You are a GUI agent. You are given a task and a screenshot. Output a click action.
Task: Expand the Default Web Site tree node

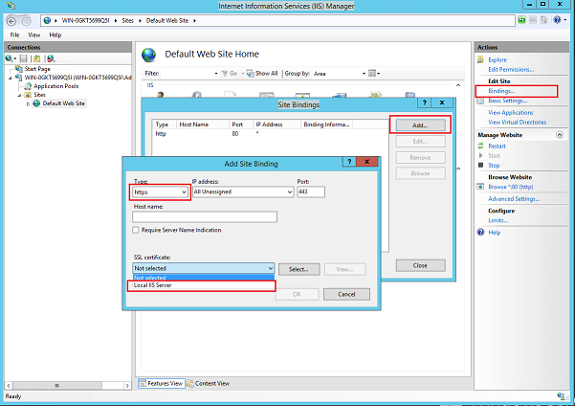click(29, 103)
